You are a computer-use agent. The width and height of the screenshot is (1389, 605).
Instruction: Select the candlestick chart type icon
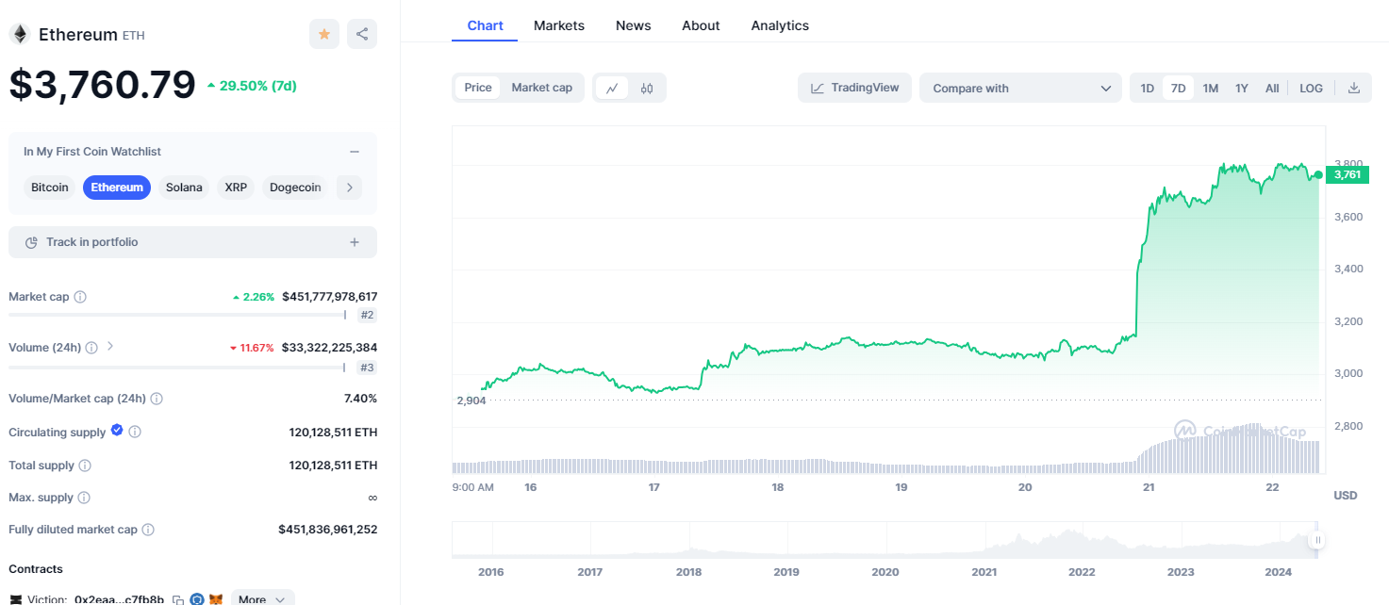pos(647,89)
